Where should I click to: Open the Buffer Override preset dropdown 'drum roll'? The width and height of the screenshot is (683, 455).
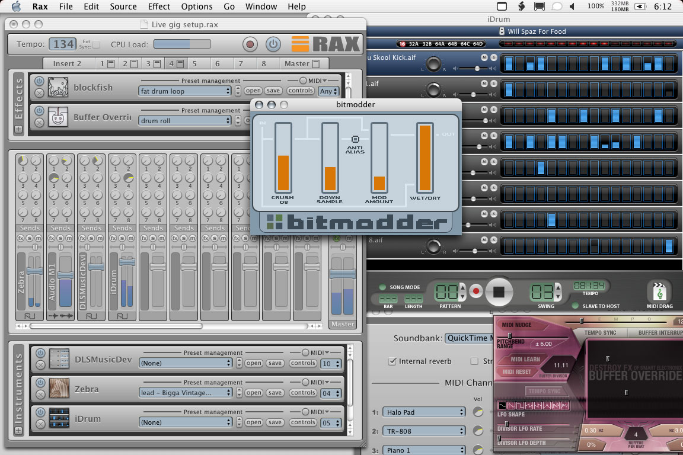point(185,121)
